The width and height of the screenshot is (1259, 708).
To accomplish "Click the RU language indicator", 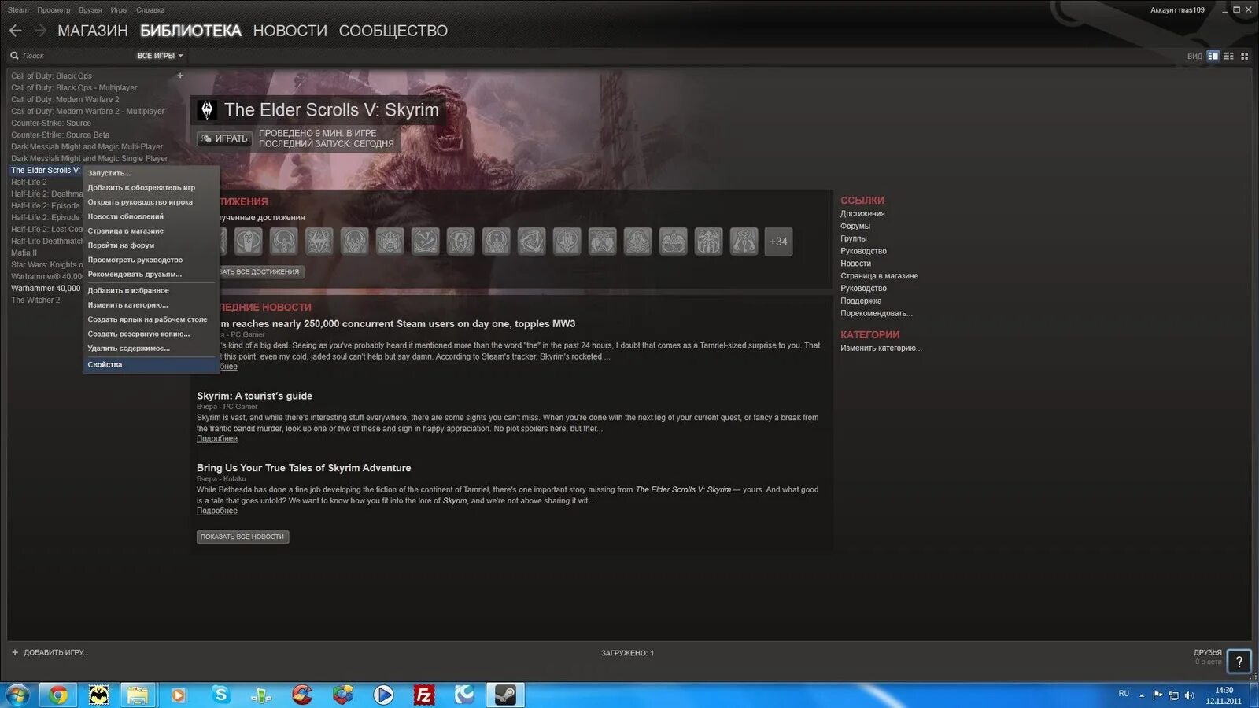I will click(x=1124, y=694).
